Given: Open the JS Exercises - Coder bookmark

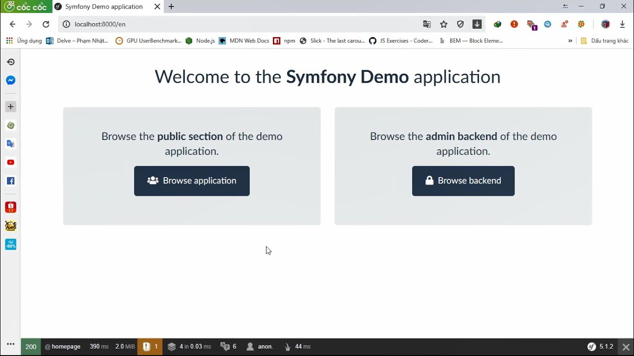Looking at the screenshot, I should [401, 41].
